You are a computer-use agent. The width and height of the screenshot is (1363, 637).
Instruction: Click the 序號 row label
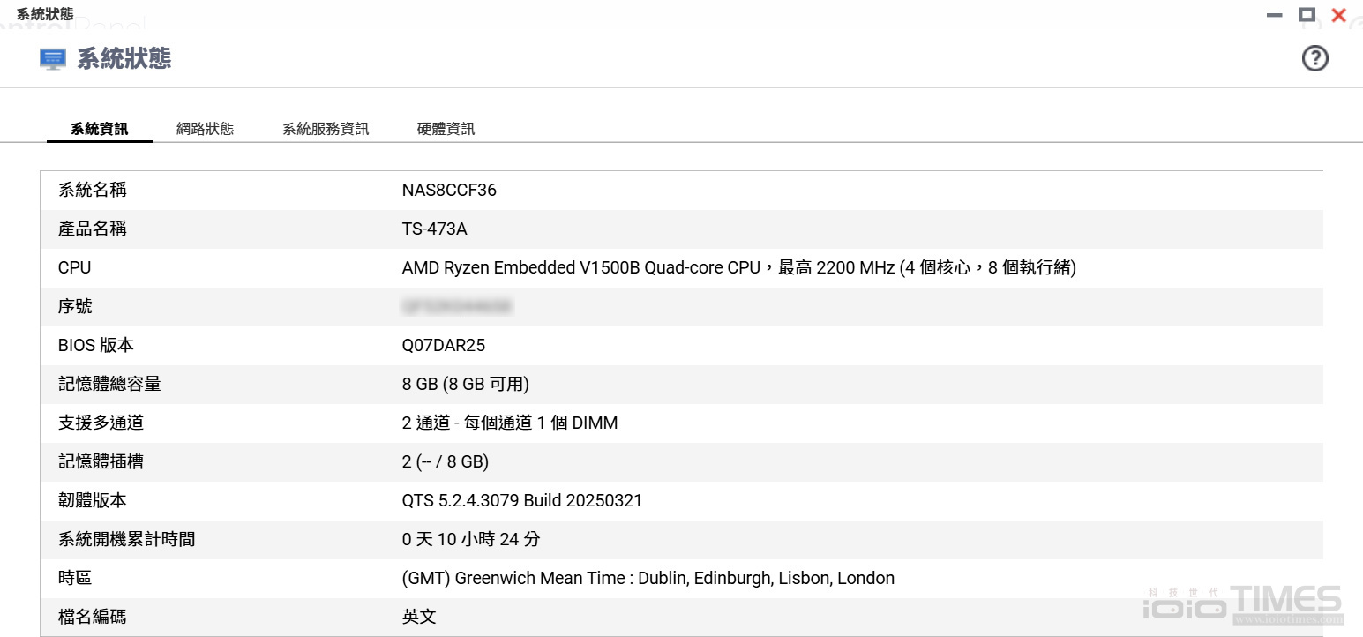[75, 306]
